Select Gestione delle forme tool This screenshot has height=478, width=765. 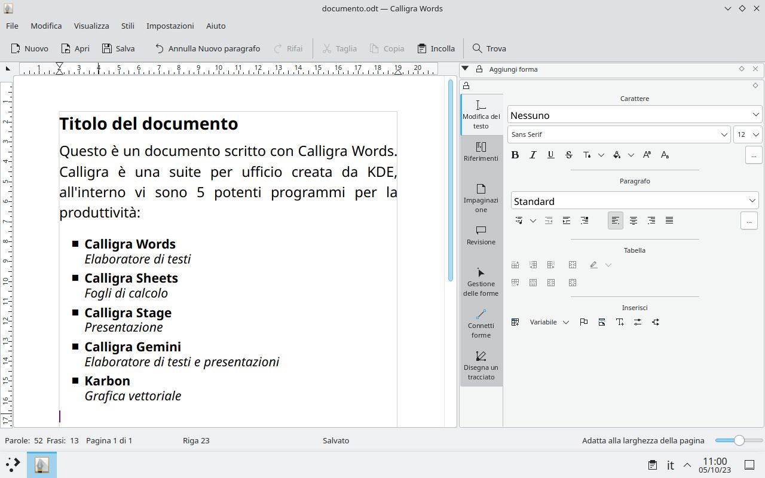(481, 281)
